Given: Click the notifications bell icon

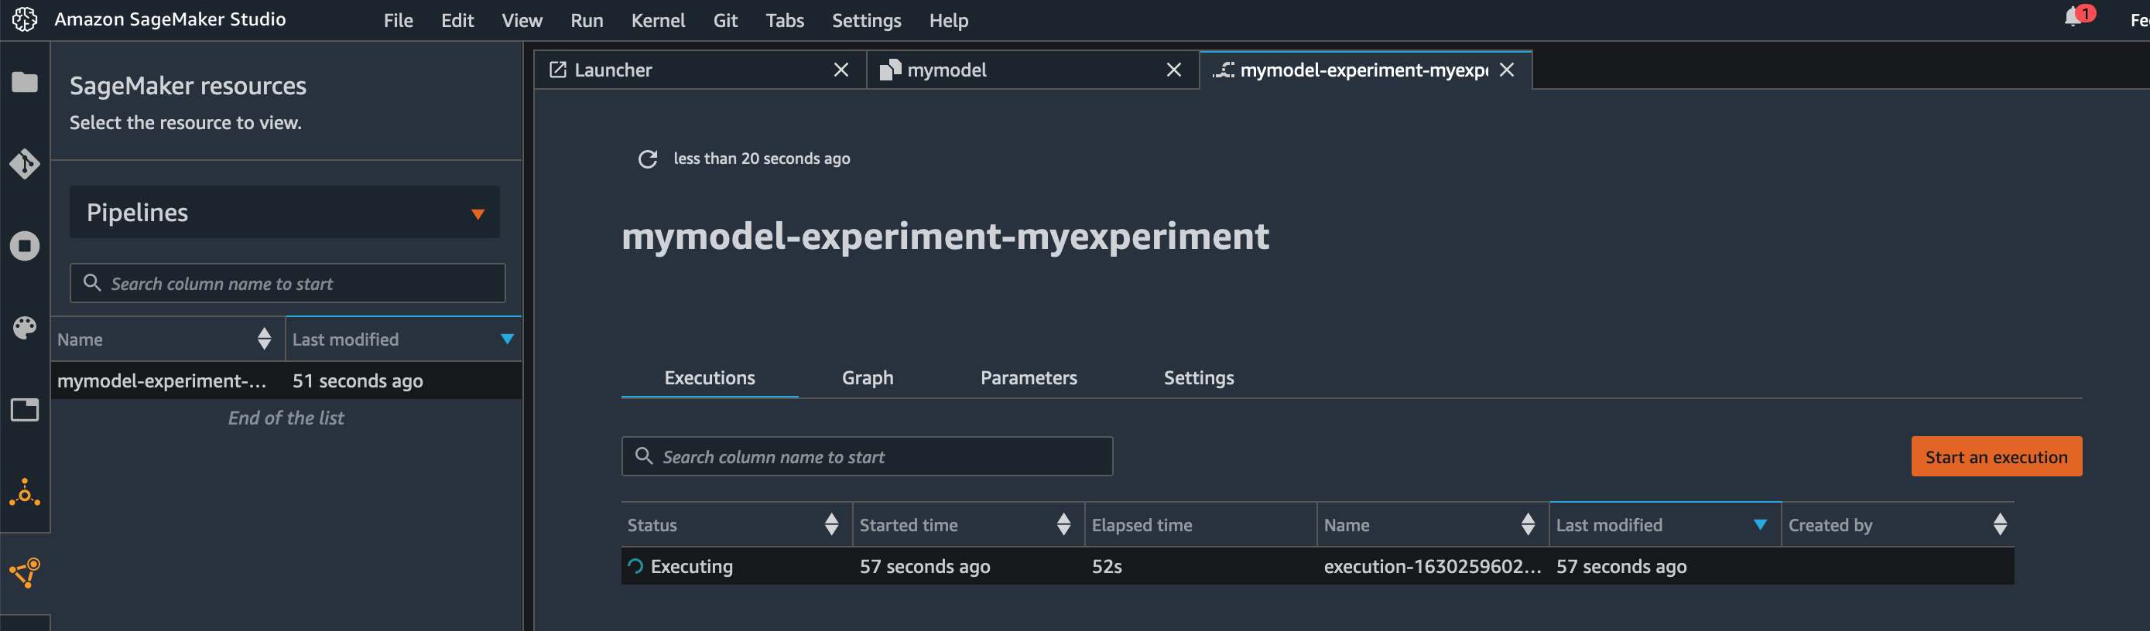Looking at the screenshot, I should click(x=2073, y=18).
